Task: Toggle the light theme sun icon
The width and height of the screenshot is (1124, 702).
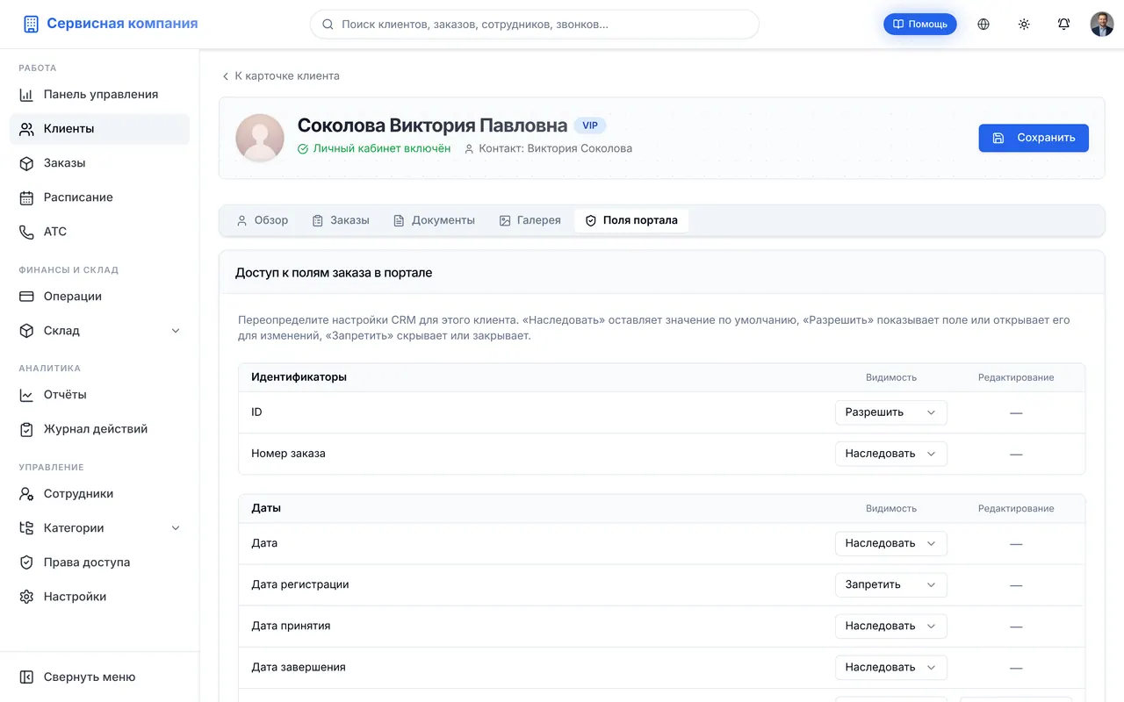Action: click(1024, 24)
